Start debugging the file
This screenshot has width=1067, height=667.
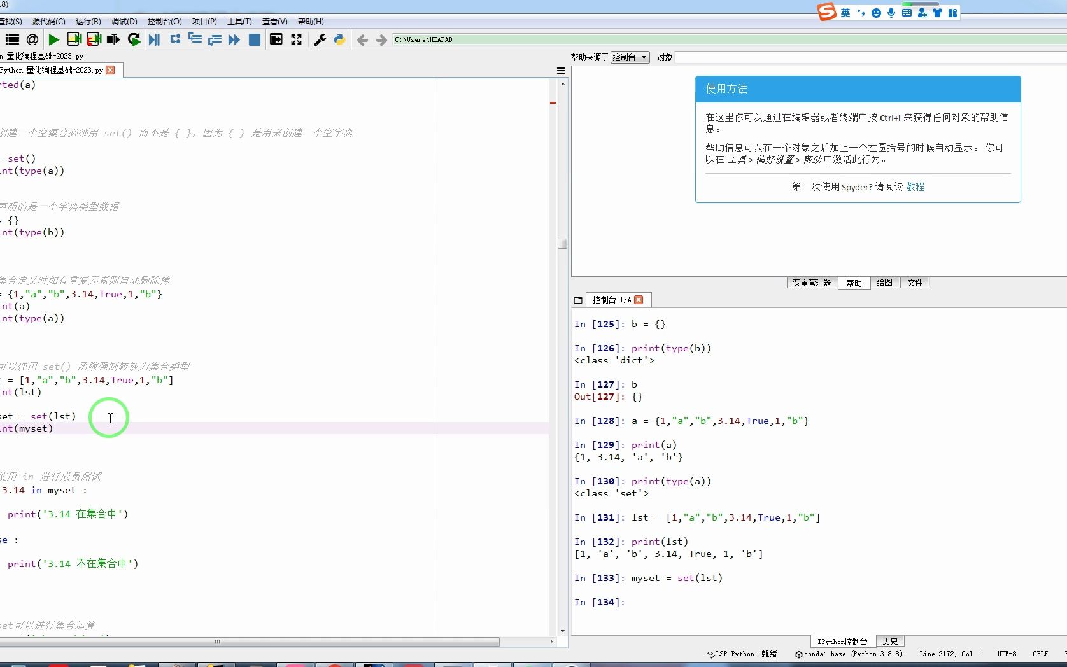click(x=154, y=39)
